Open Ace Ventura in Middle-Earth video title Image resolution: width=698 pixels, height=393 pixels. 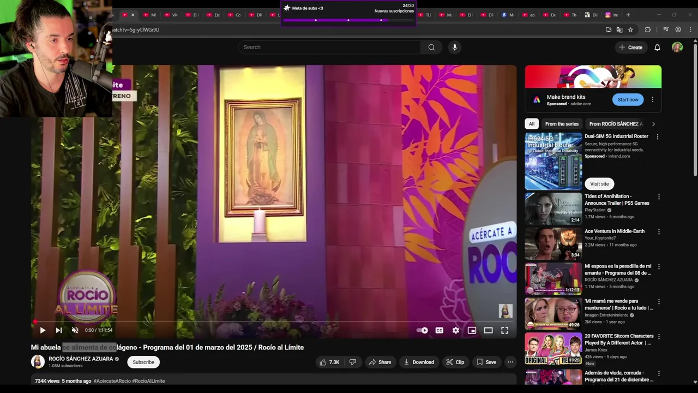click(x=615, y=231)
